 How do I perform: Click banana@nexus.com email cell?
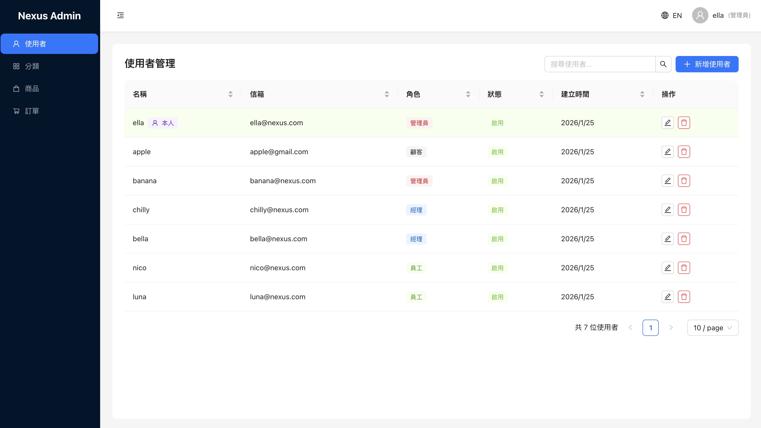click(x=283, y=181)
